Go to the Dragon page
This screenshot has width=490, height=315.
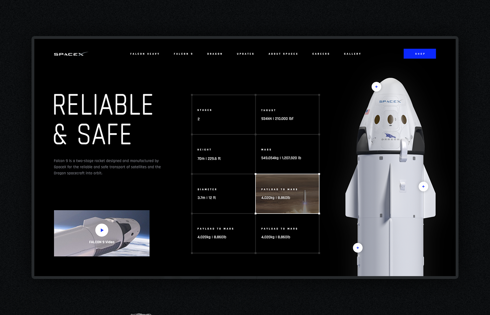[215, 54]
